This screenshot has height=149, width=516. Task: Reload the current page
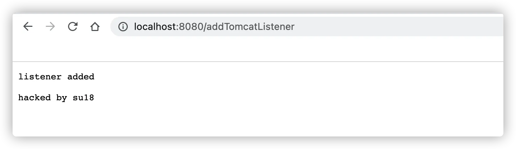coord(72,26)
